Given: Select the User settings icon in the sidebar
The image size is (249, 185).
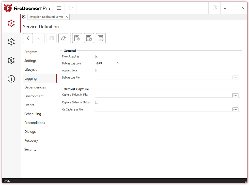Looking at the screenshot, I should (11, 60).
